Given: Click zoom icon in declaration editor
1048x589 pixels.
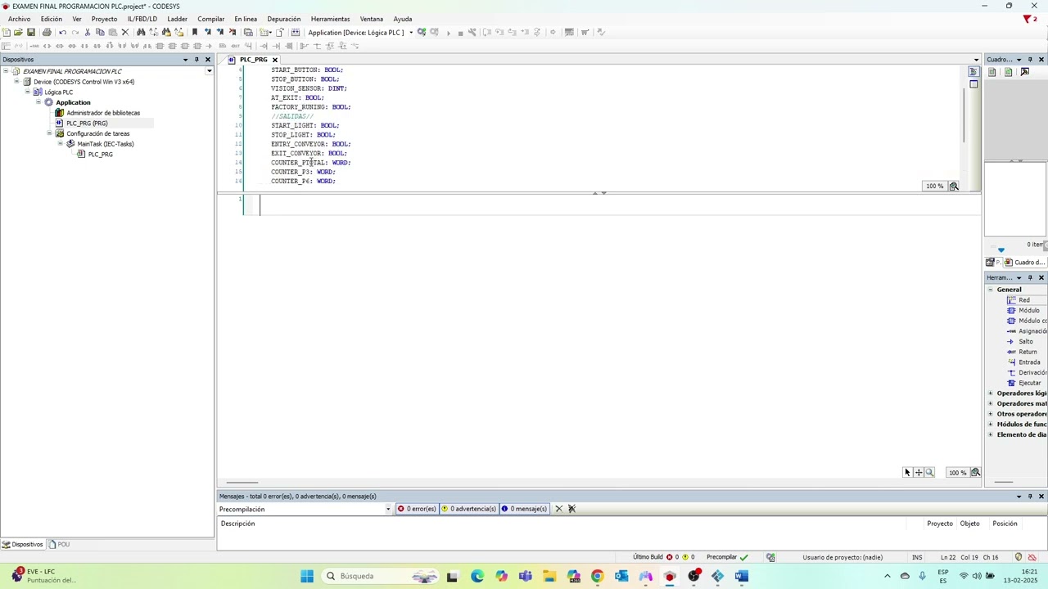Looking at the screenshot, I should (954, 187).
